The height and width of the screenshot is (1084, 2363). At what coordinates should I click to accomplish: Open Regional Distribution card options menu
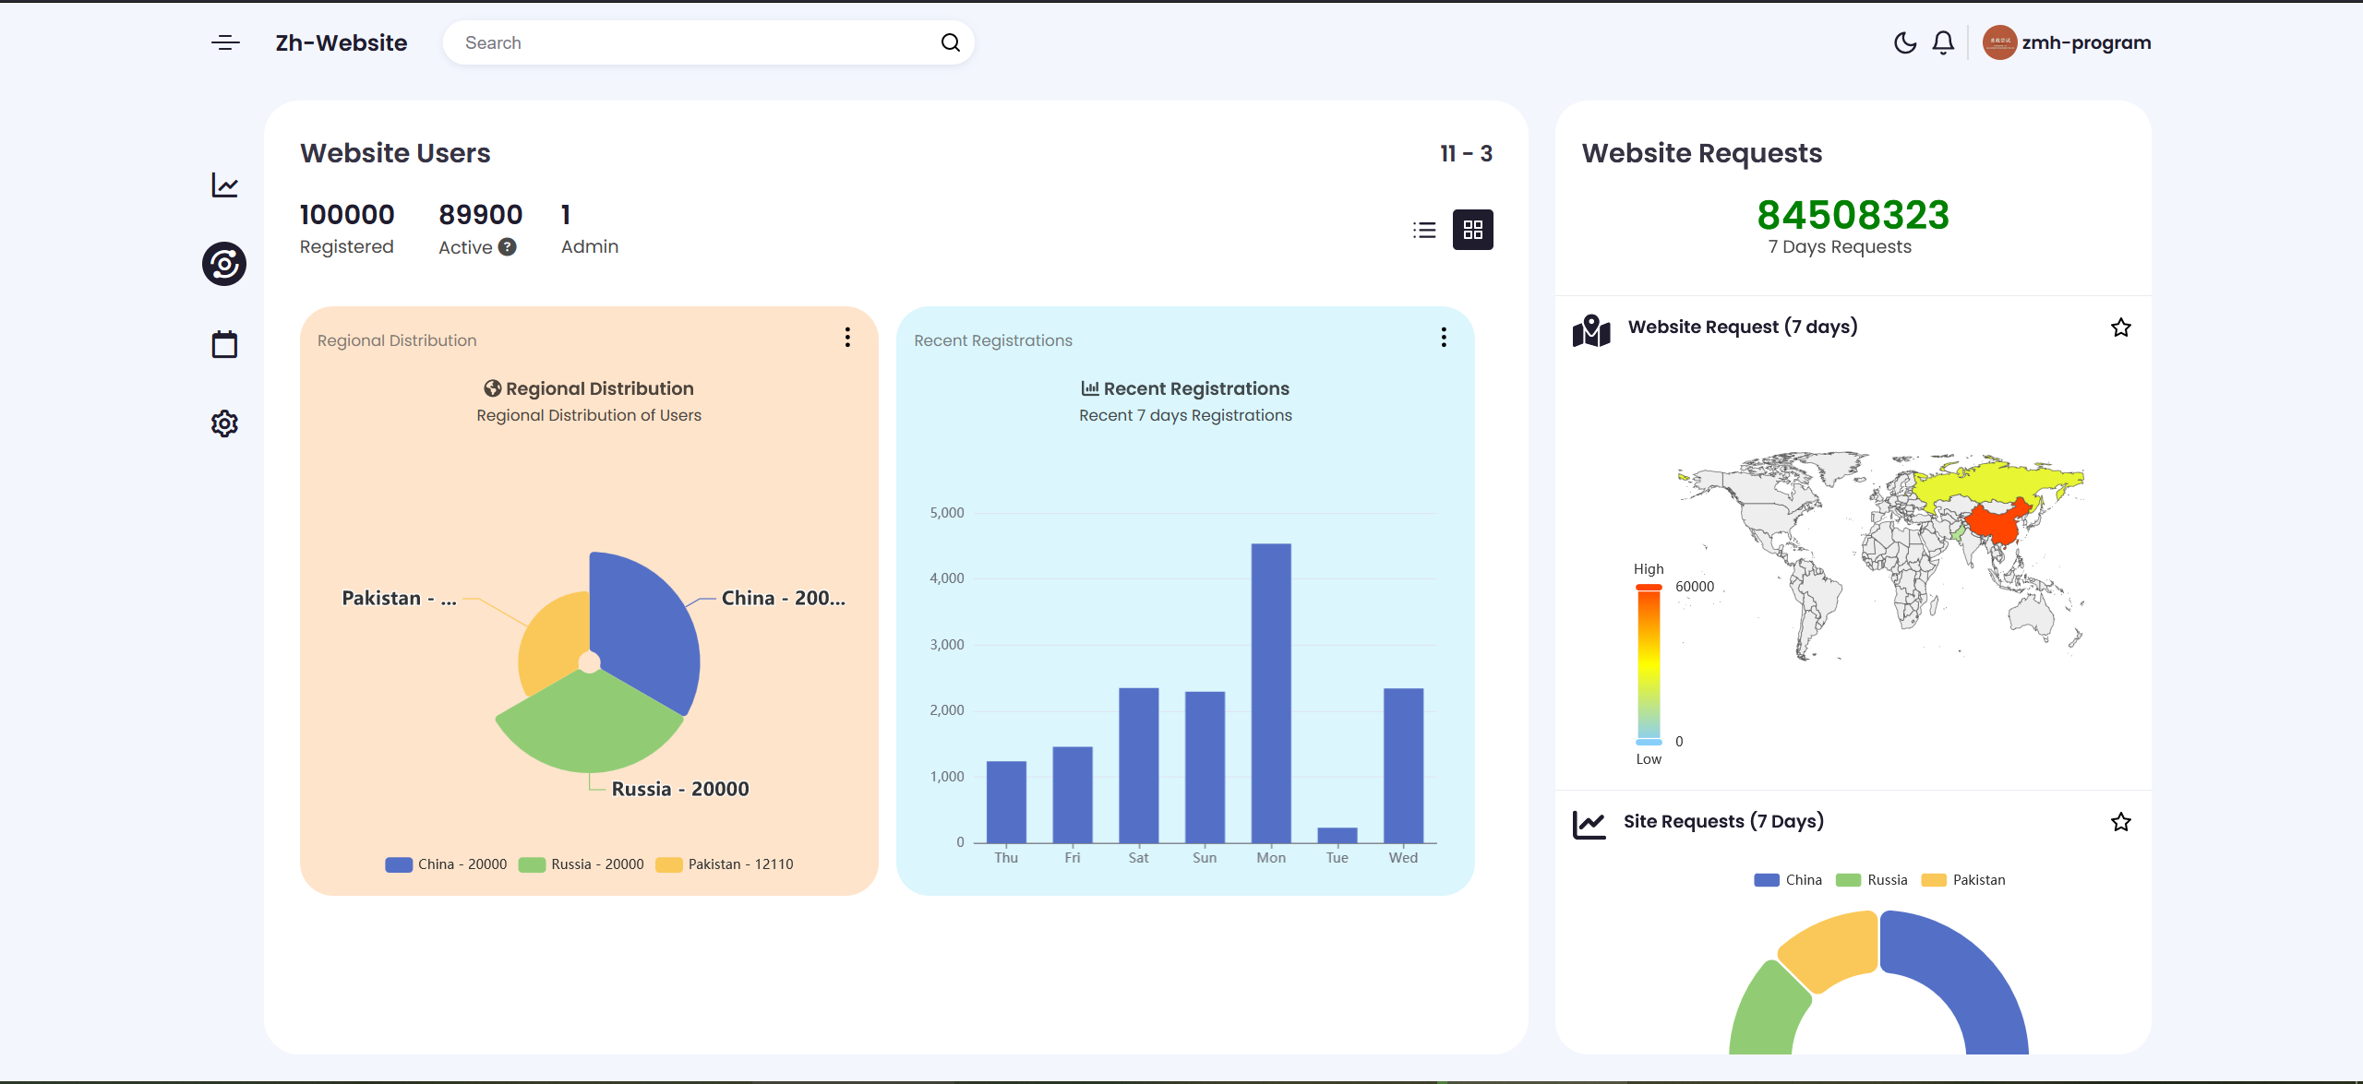847,338
